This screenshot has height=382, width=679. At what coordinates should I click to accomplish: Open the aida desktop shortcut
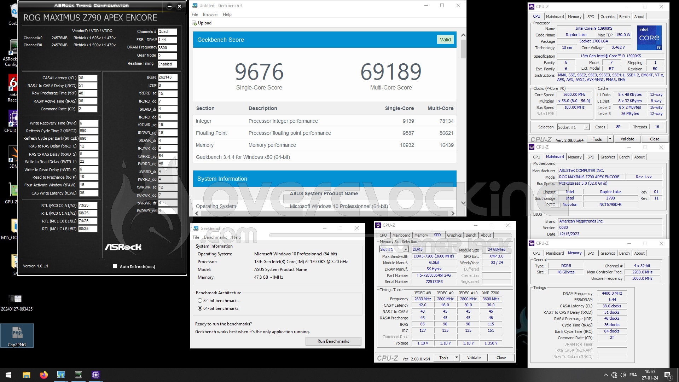point(13,88)
